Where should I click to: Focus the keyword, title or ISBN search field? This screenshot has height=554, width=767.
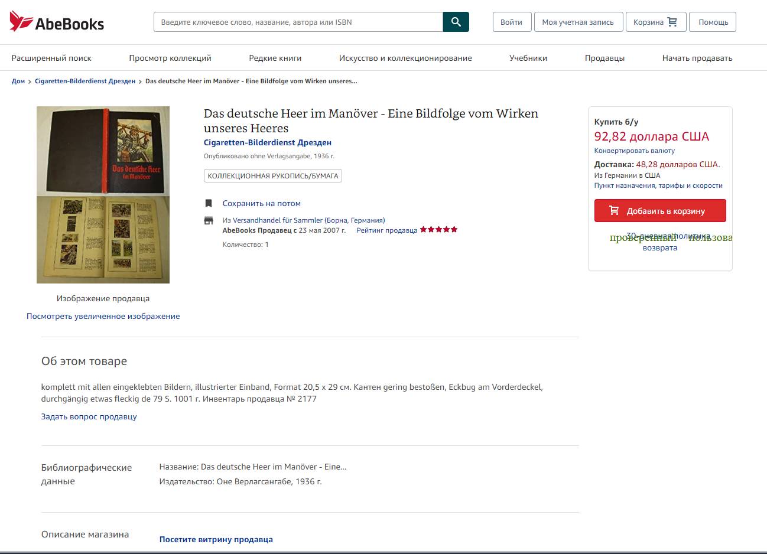click(298, 22)
